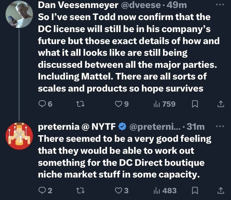Repost preternia's tweet
231x200 pixels.
click(x=80, y=191)
